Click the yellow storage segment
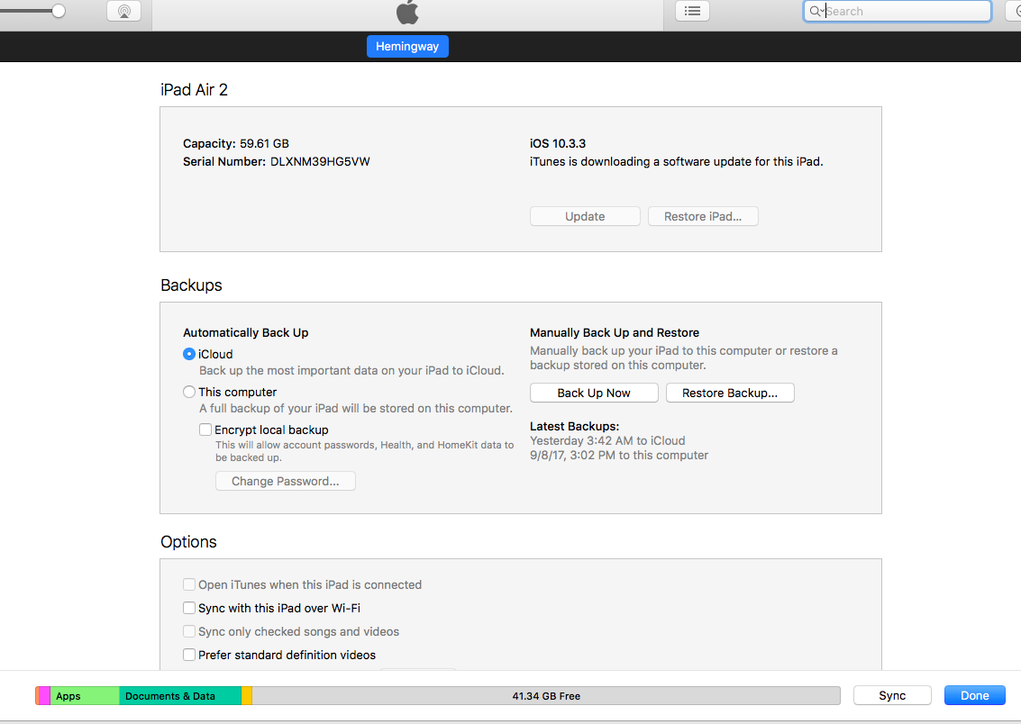The height and width of the screenshot is (724, 1021). [x=247, y=696]
